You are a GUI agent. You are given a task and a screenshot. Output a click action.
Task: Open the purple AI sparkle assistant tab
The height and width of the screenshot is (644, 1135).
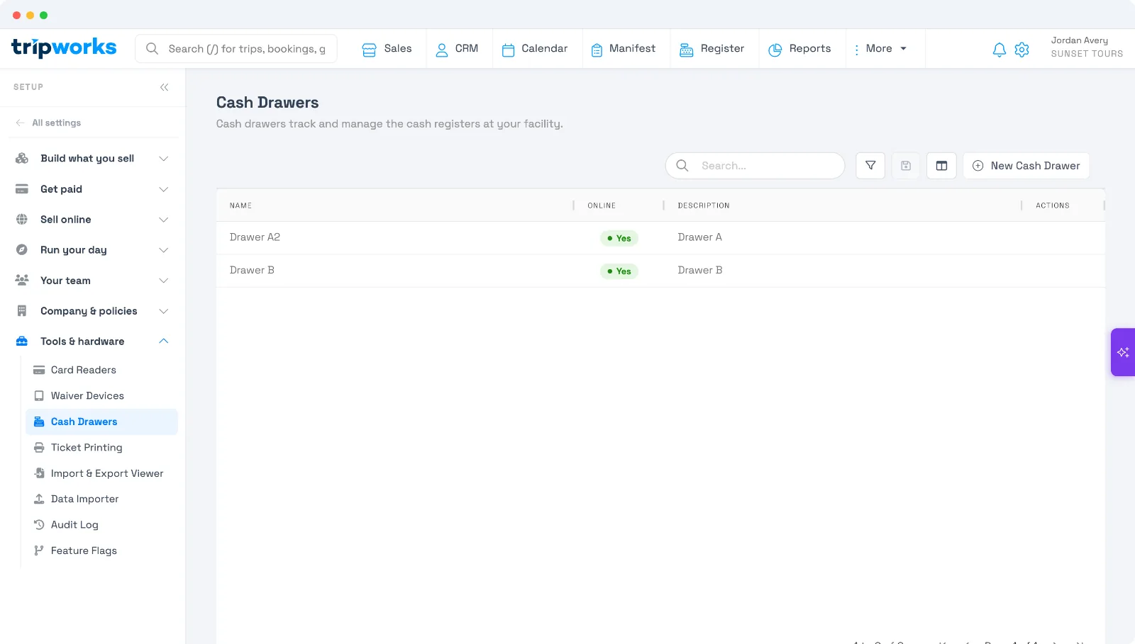1123,352
